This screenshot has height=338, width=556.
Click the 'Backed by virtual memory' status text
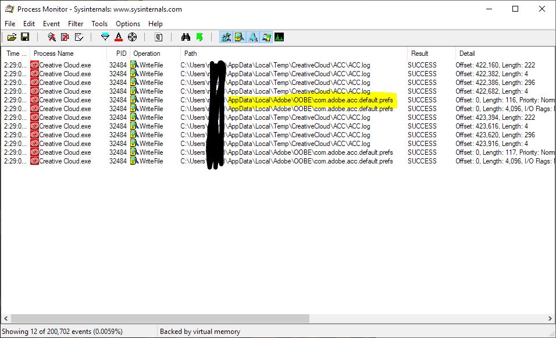[200, 332]
